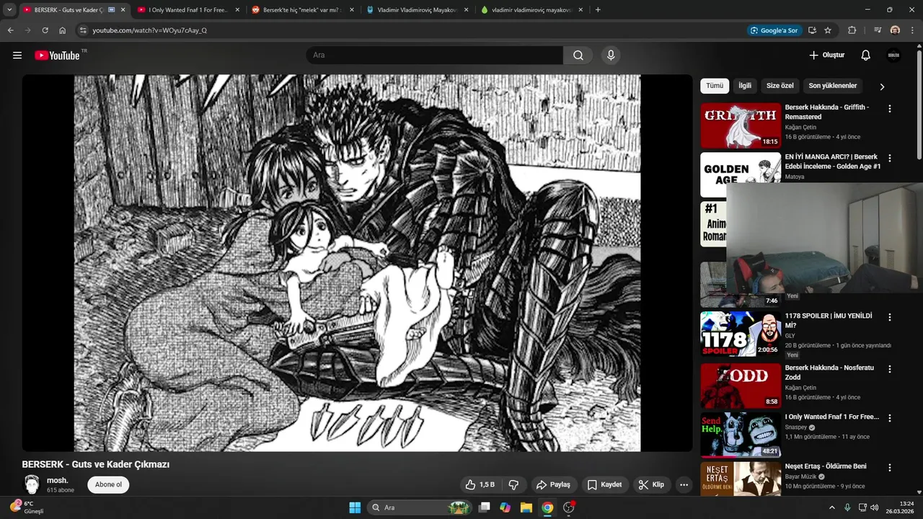Open Kağan Çetin channel under Griffith video
The width and height of the screenshot is (923, 519).
(800, 128)
